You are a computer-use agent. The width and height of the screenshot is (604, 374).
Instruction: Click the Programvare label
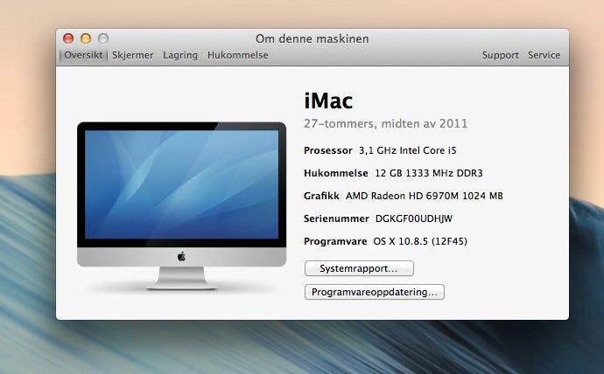point(335,241)
